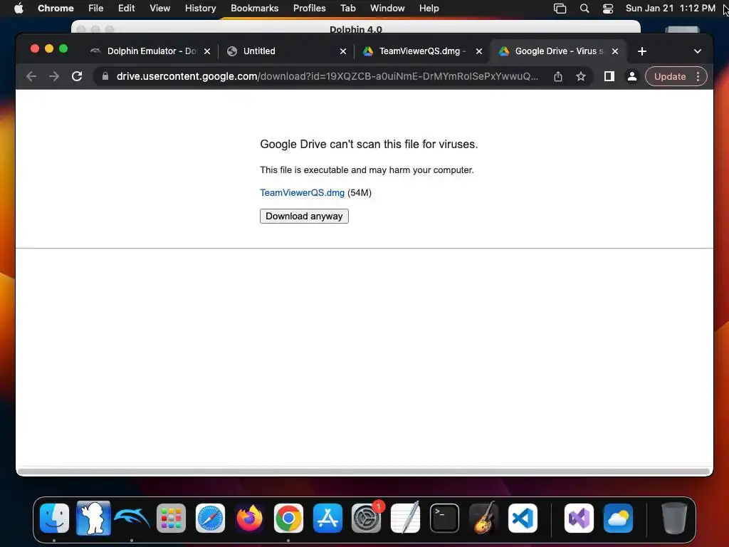
Task: Open the History menu
Action: (x=200, y=9)
